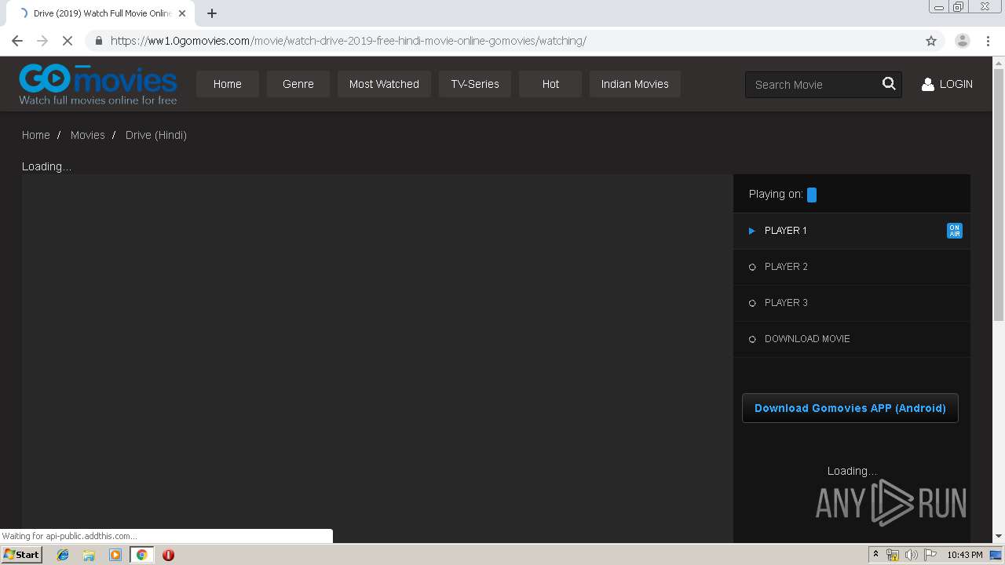Image resolution: width=1005 pixels, height=565 pixels.
Task: Open the Chrome three-dot menu
Action: pos(989,41)
